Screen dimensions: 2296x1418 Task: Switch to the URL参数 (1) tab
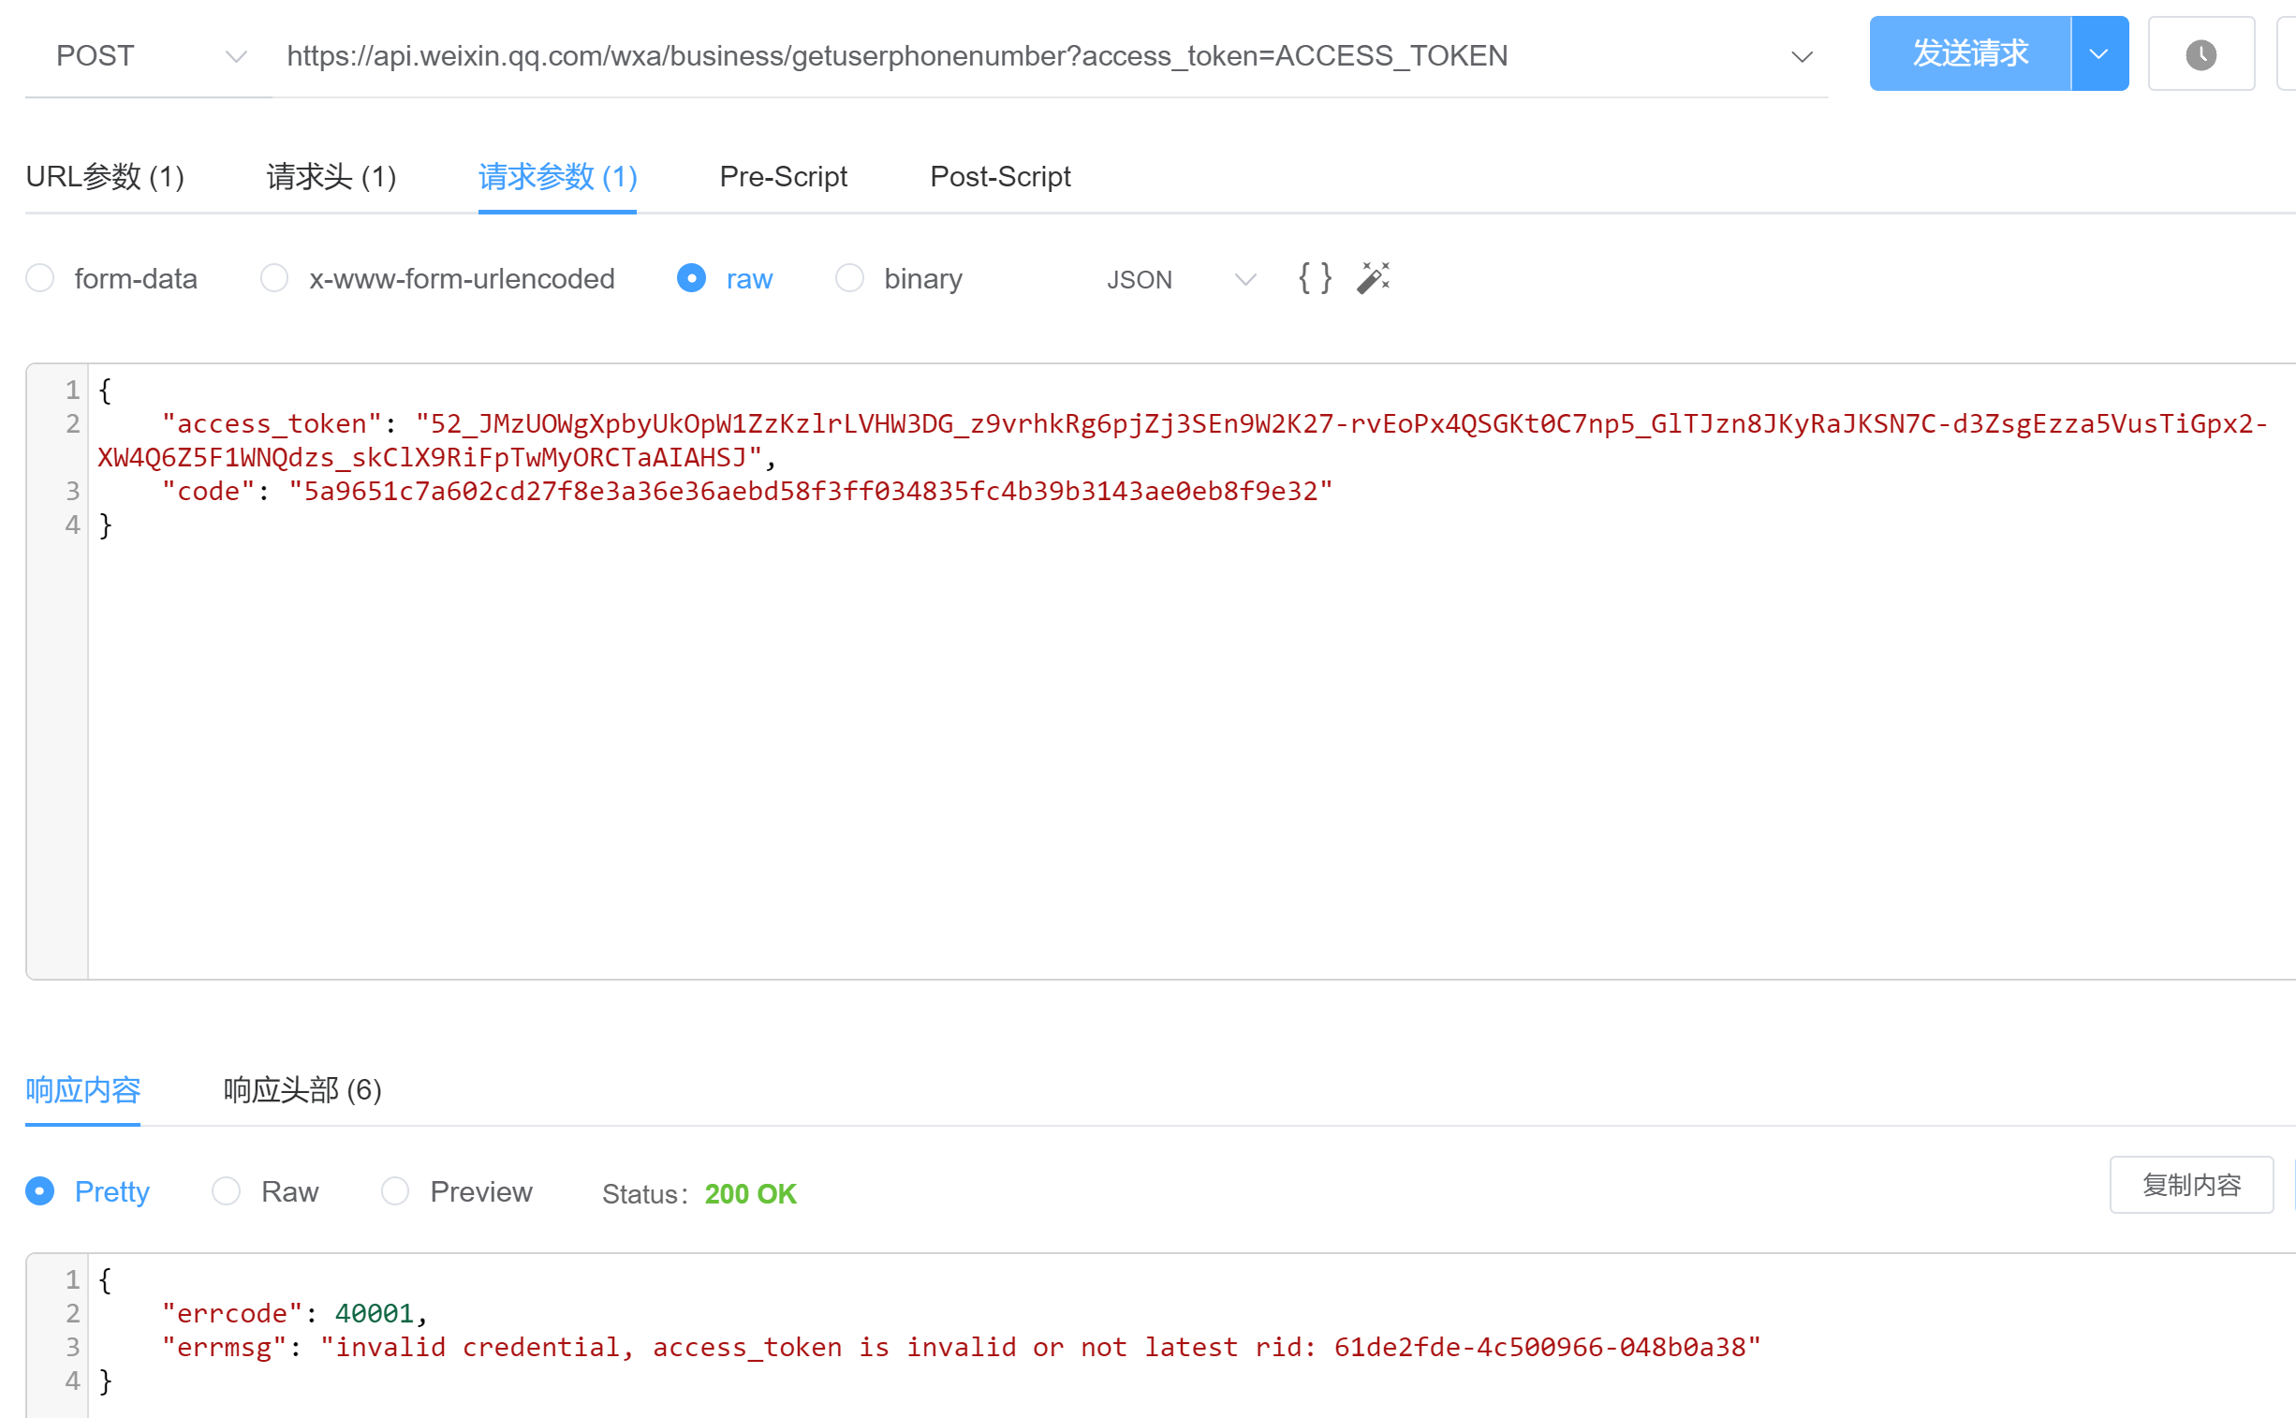[x=105, y=176]
